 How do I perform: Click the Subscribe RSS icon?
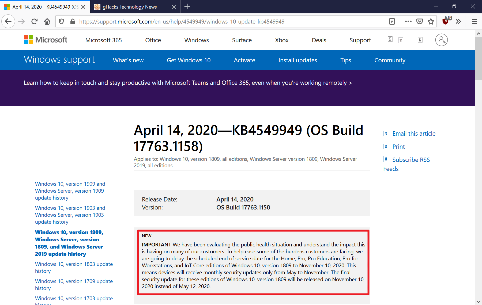[x=386, y=159]
